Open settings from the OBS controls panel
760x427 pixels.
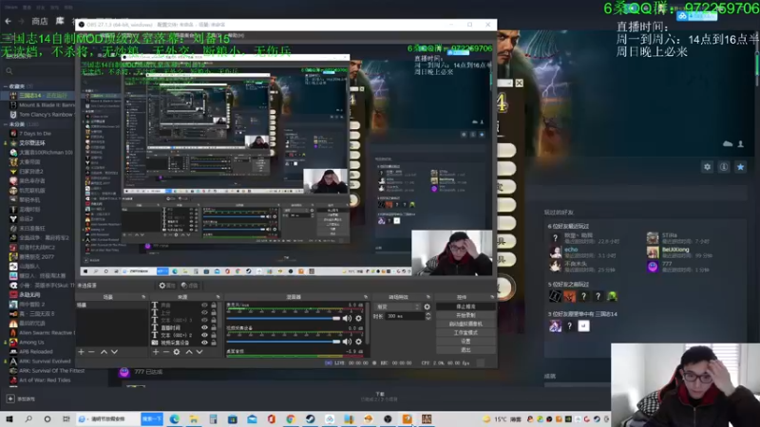click(465, 342)
